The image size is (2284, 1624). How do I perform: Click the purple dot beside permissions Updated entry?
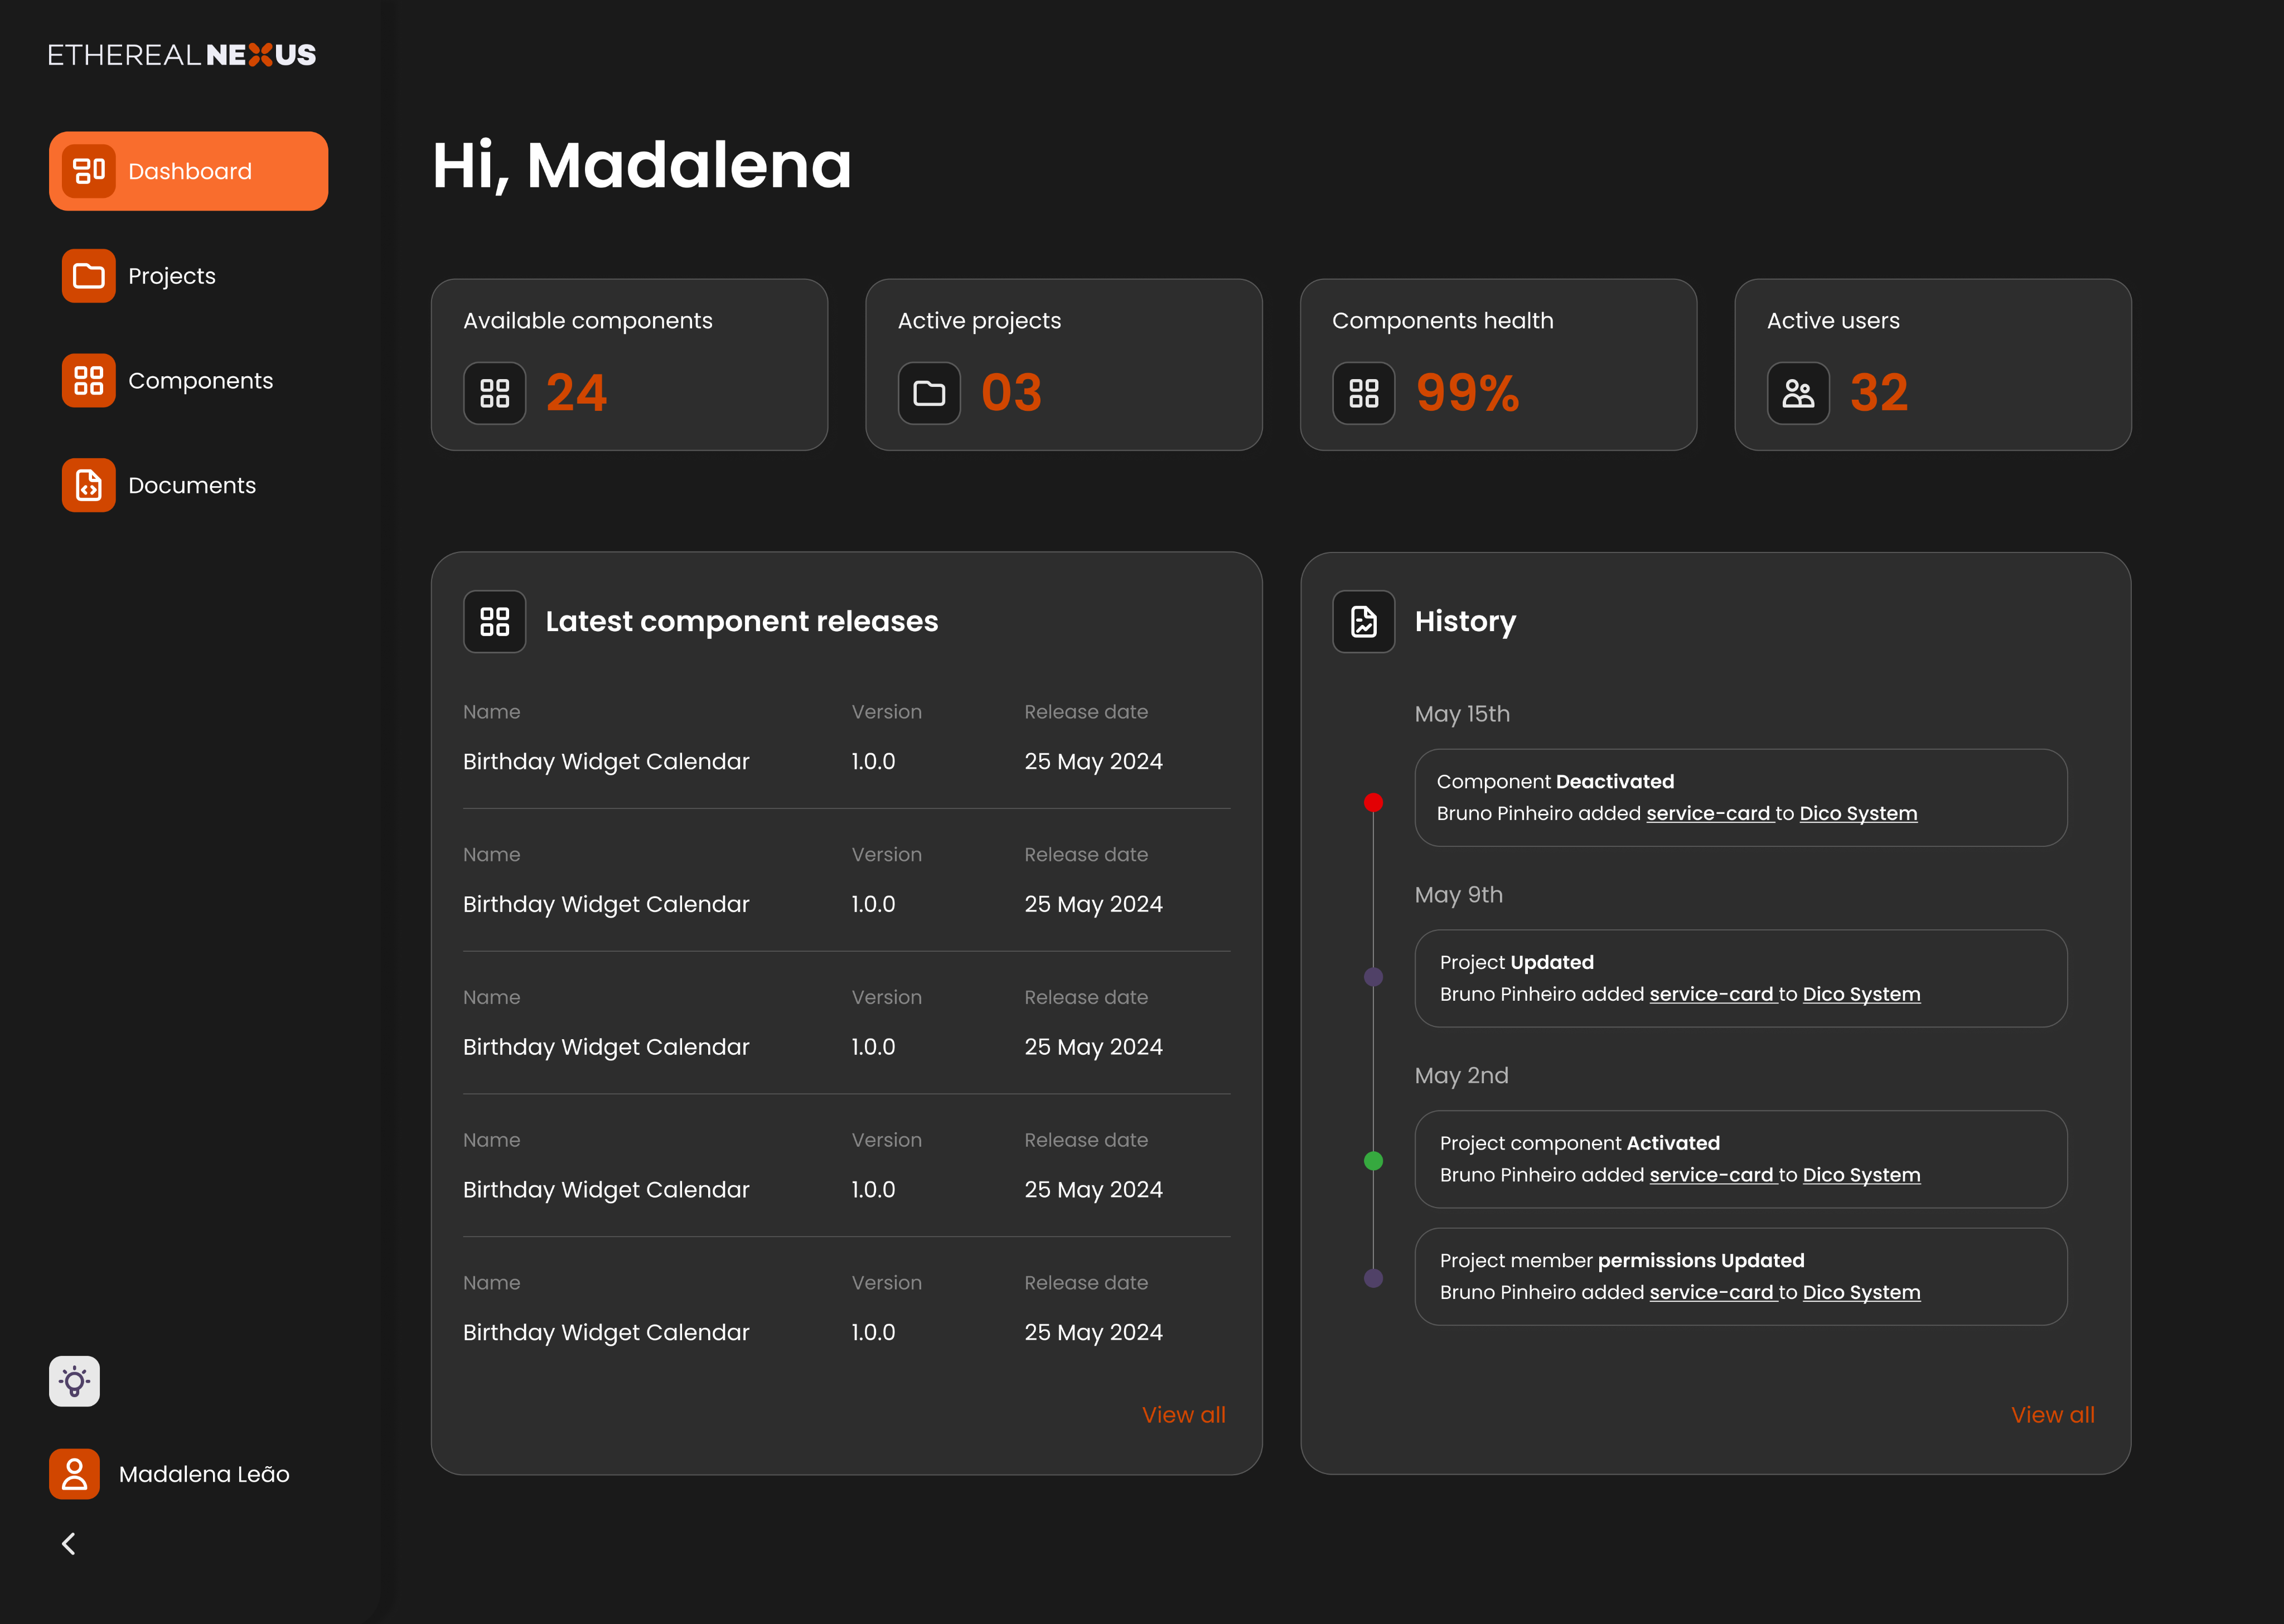coord(1374,1278)
